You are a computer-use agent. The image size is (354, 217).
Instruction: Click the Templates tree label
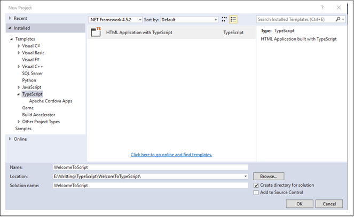25,39
